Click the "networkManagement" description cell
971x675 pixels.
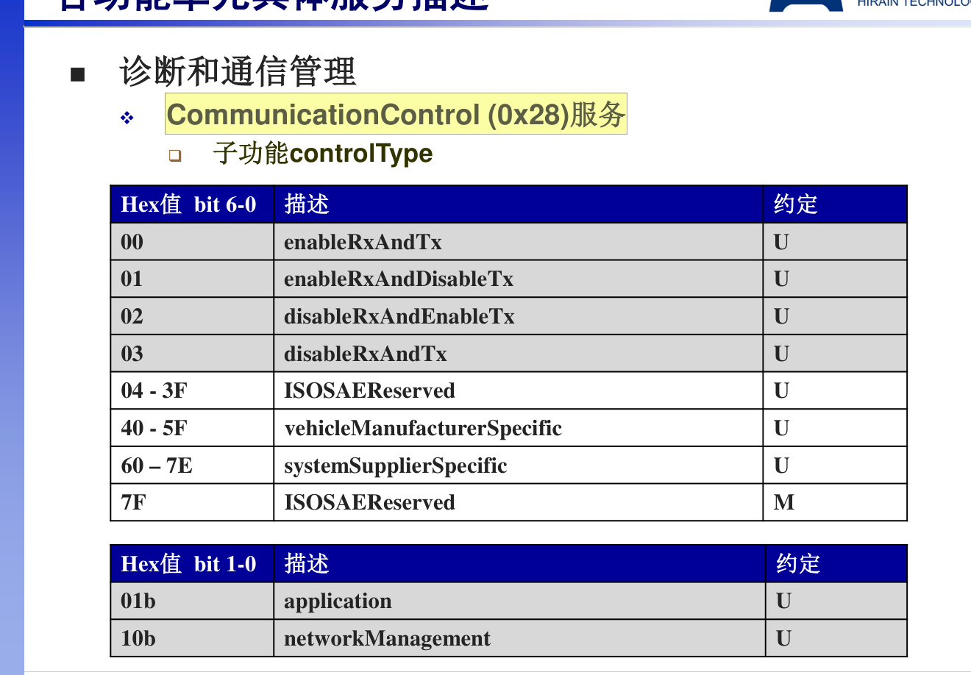[520, 638]
